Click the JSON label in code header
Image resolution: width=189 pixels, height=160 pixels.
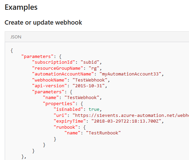(16, 37)
